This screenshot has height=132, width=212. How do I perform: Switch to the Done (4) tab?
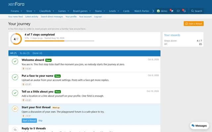pos(37,53)
